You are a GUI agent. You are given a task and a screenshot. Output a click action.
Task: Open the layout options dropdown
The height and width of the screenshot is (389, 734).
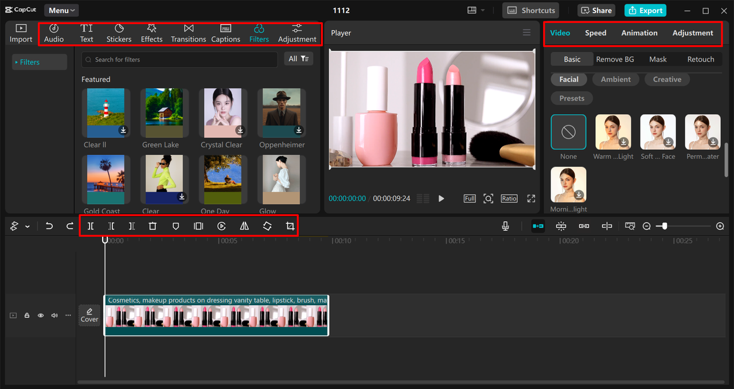[x=476, y=10]
